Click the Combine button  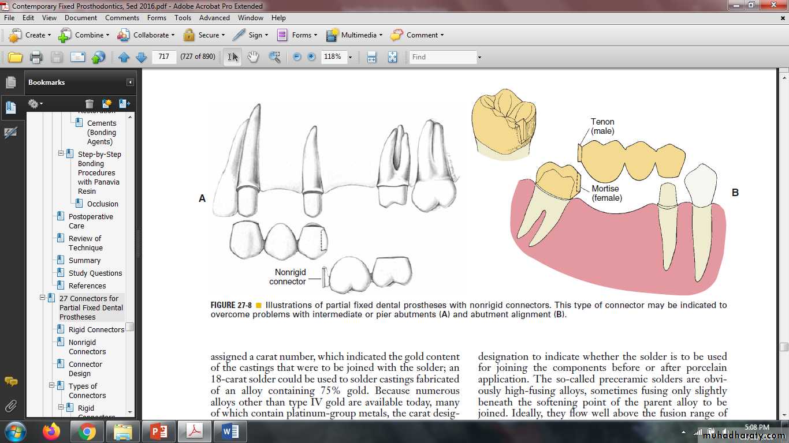pos(84,35)
